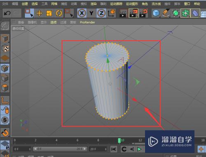The width and height of the screenshot is (206, 157).
Task: Select the orange Workplane mode icon
Action: [x=5, y=58]
